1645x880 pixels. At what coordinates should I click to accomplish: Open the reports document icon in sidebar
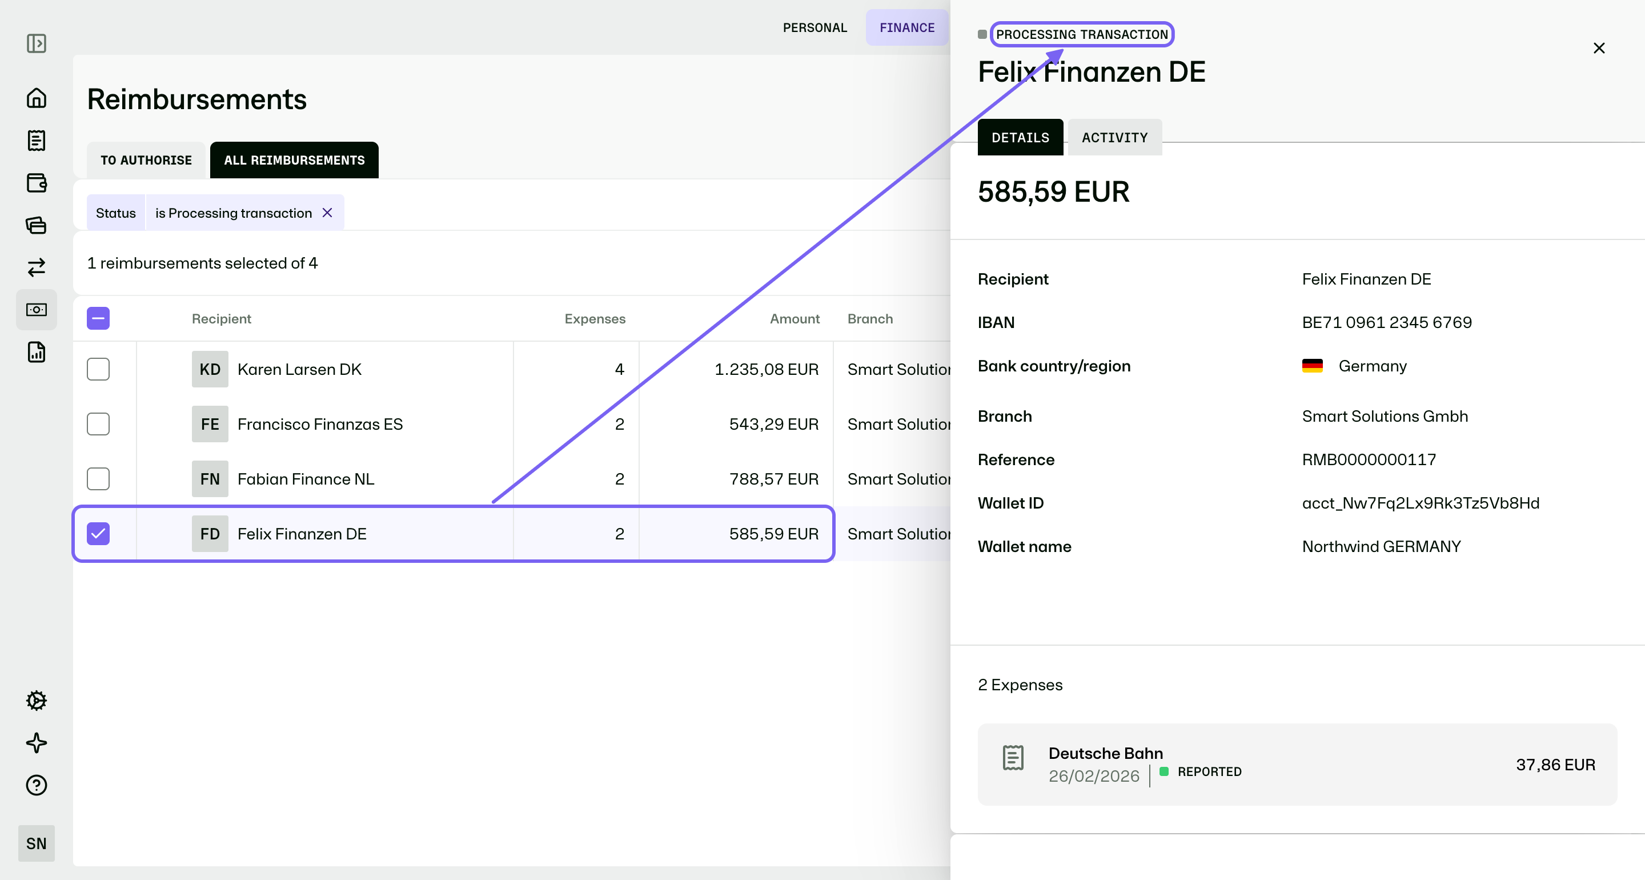[37, 352]
